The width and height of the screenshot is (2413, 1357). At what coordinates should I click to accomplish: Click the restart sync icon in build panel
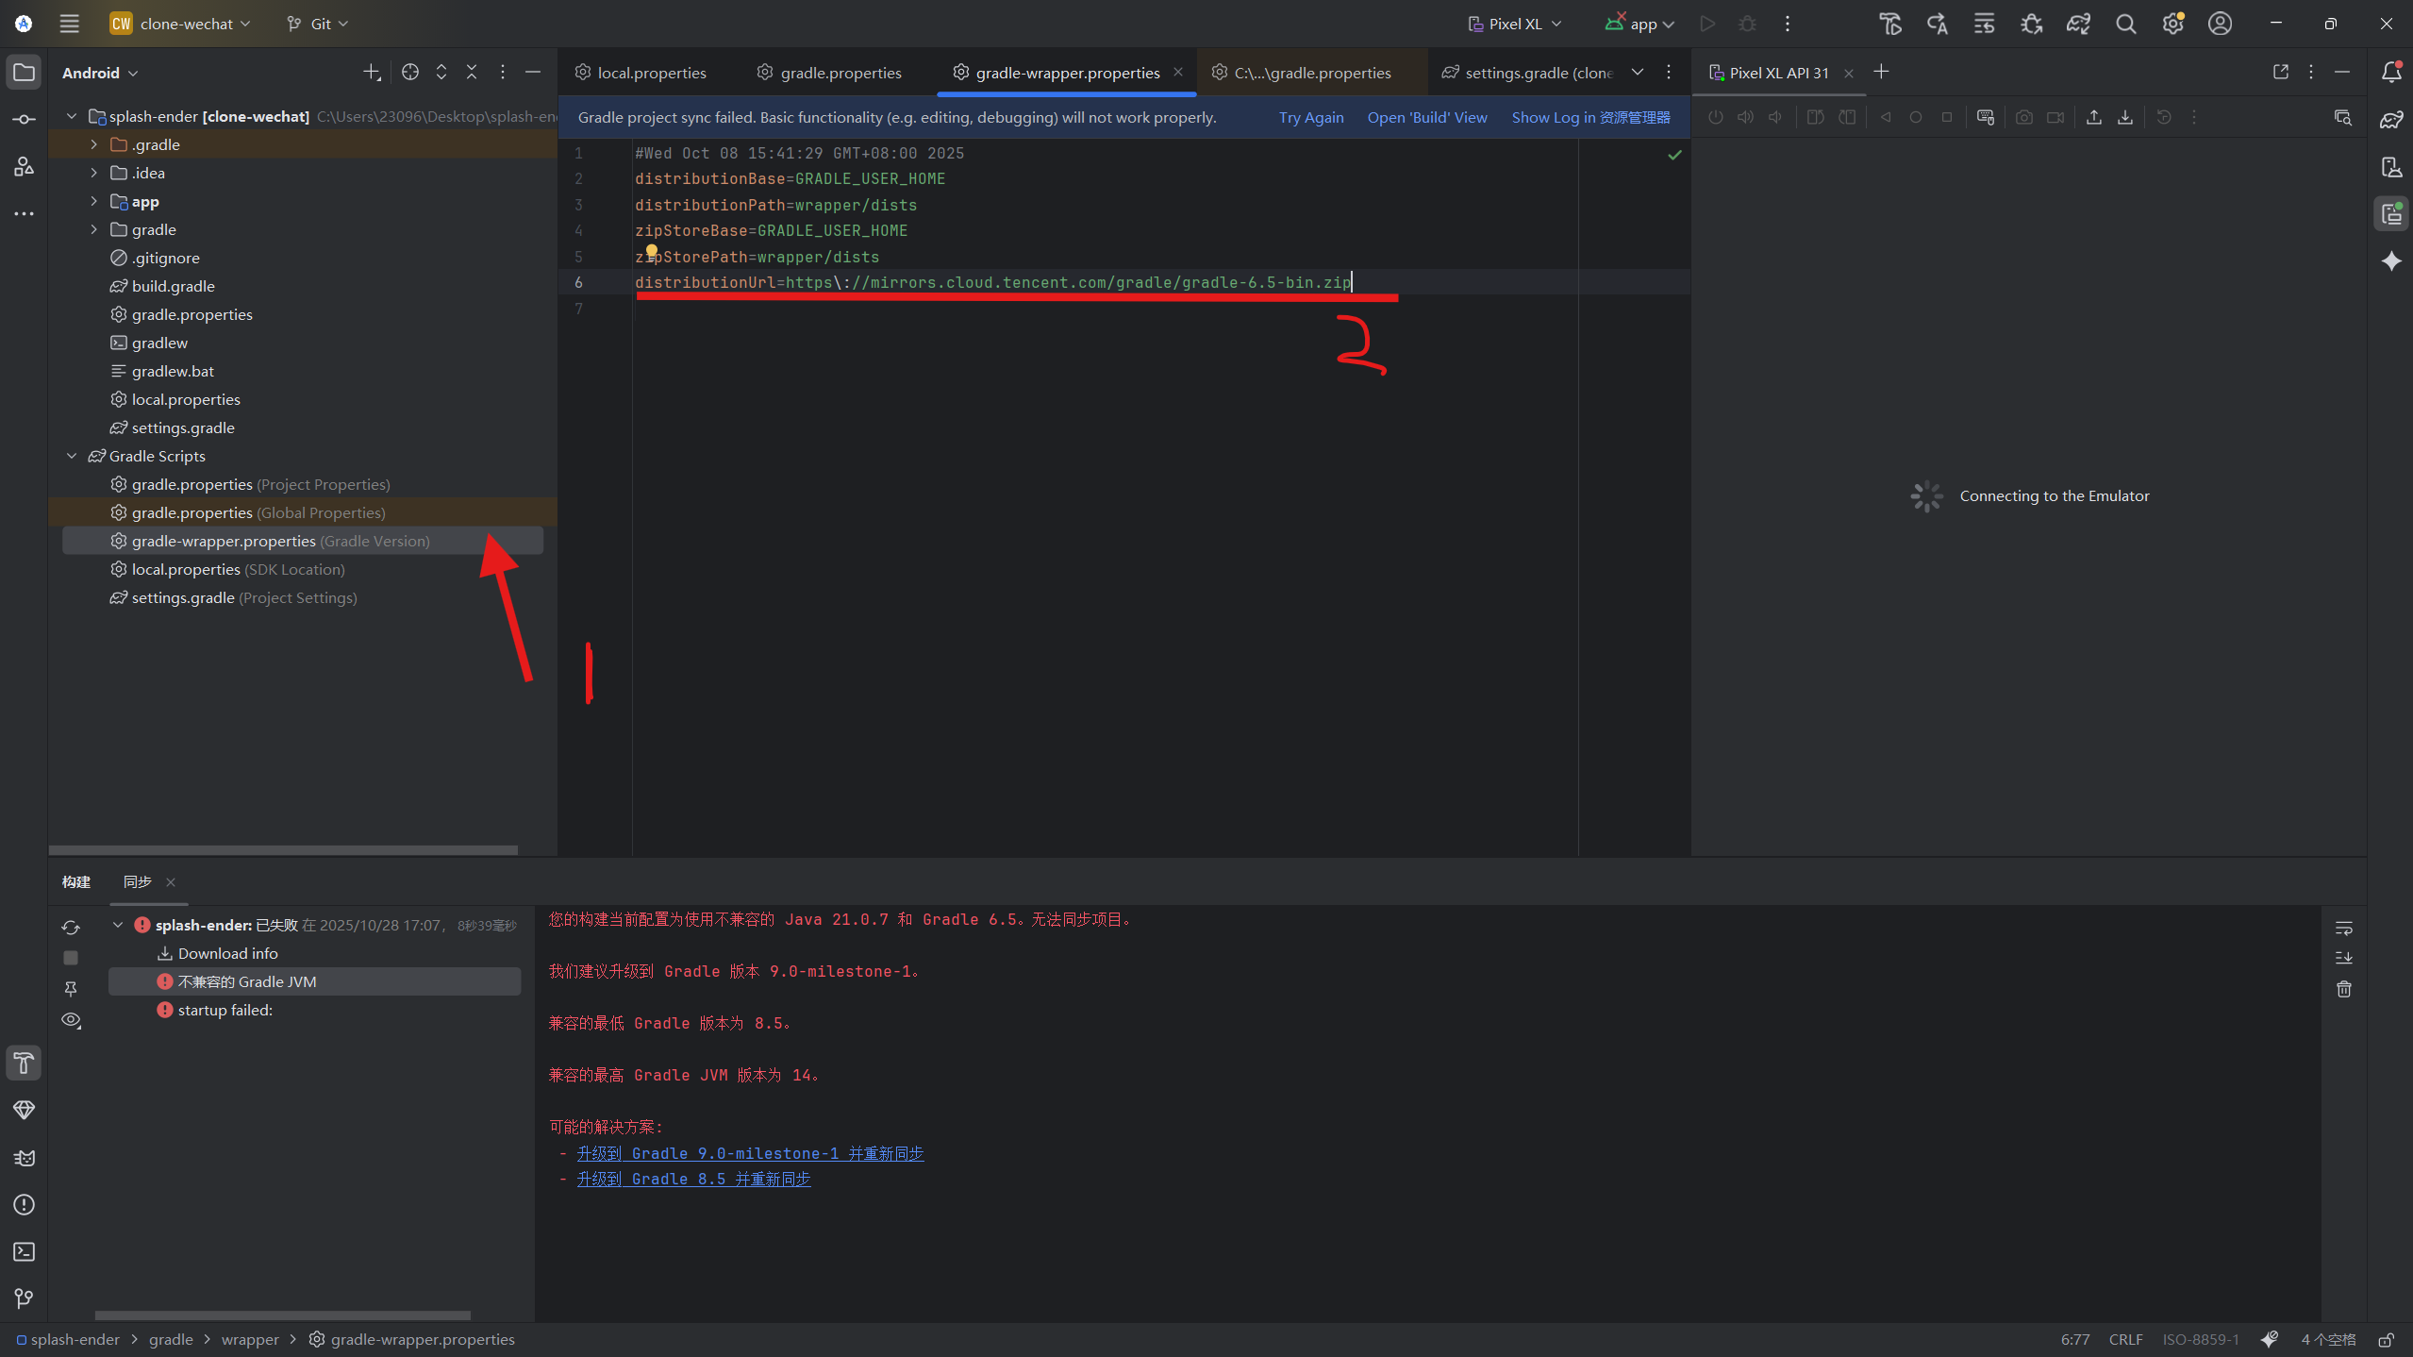71,927
